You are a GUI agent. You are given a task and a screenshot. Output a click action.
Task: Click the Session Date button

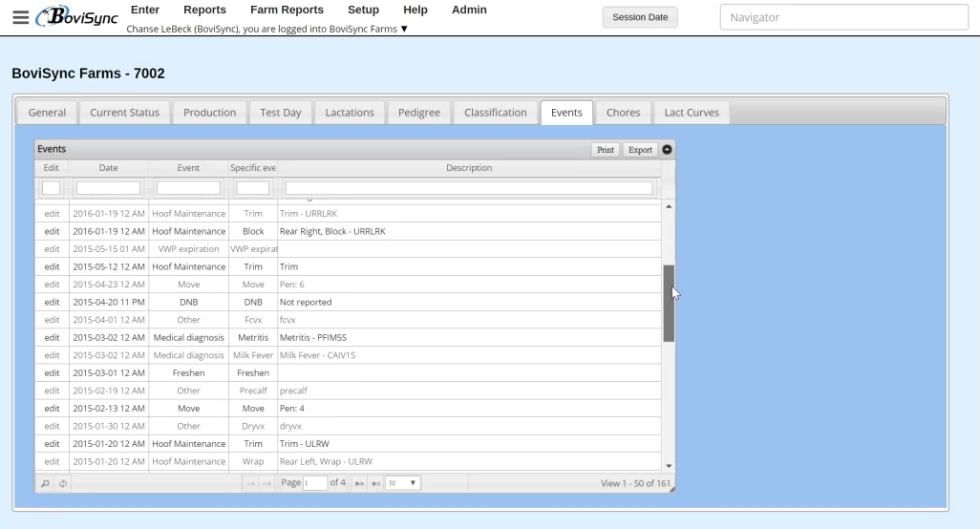click(x=640, y=17)
